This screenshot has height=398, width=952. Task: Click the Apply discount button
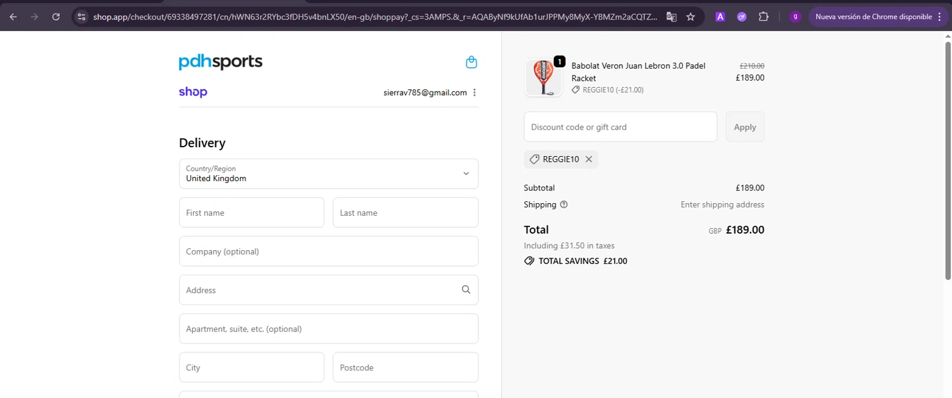click(745, 127)
